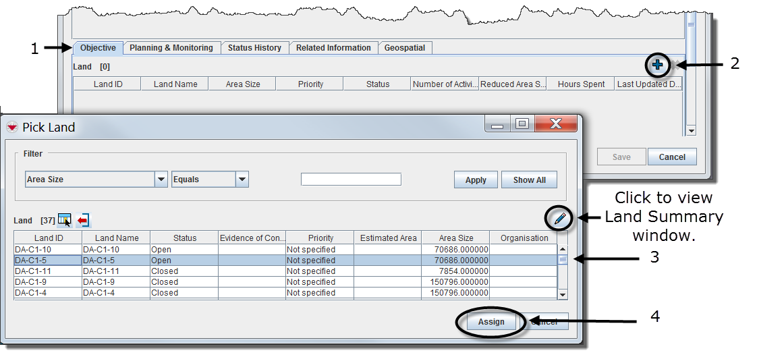The width and height of the screenshot is (757, 355).
Task: Click the pencil view Land Summary icon
Action: (x=559, y=218)
